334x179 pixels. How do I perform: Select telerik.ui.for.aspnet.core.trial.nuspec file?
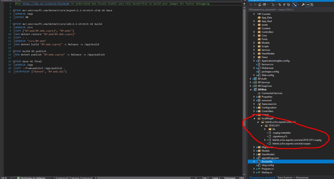[x=291, y=144]
